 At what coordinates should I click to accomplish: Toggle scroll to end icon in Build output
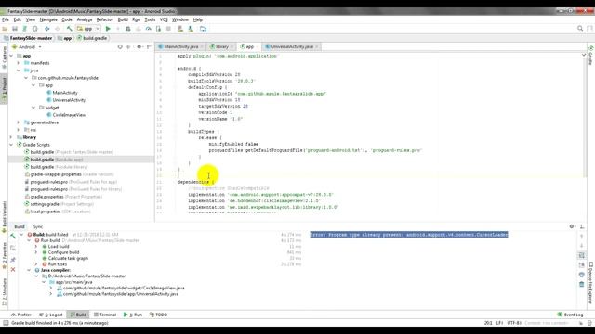click(x=582, y=265)
